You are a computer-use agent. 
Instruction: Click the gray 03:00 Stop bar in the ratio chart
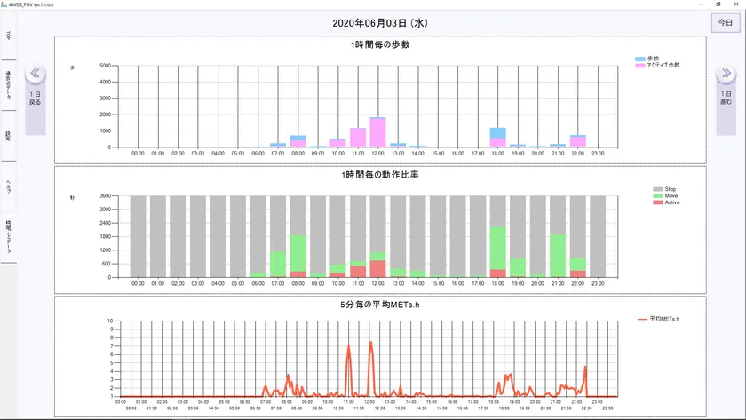click(x=198, y=236)
